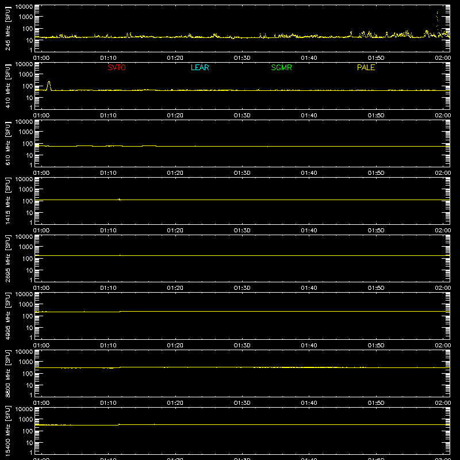Click '01:10' under the 410 MHz plot

click(x=108, y=116)
